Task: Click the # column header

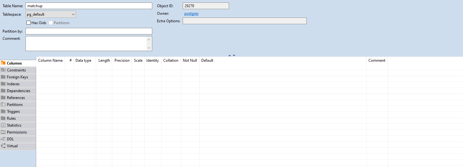Action: (x=70, y=60)
